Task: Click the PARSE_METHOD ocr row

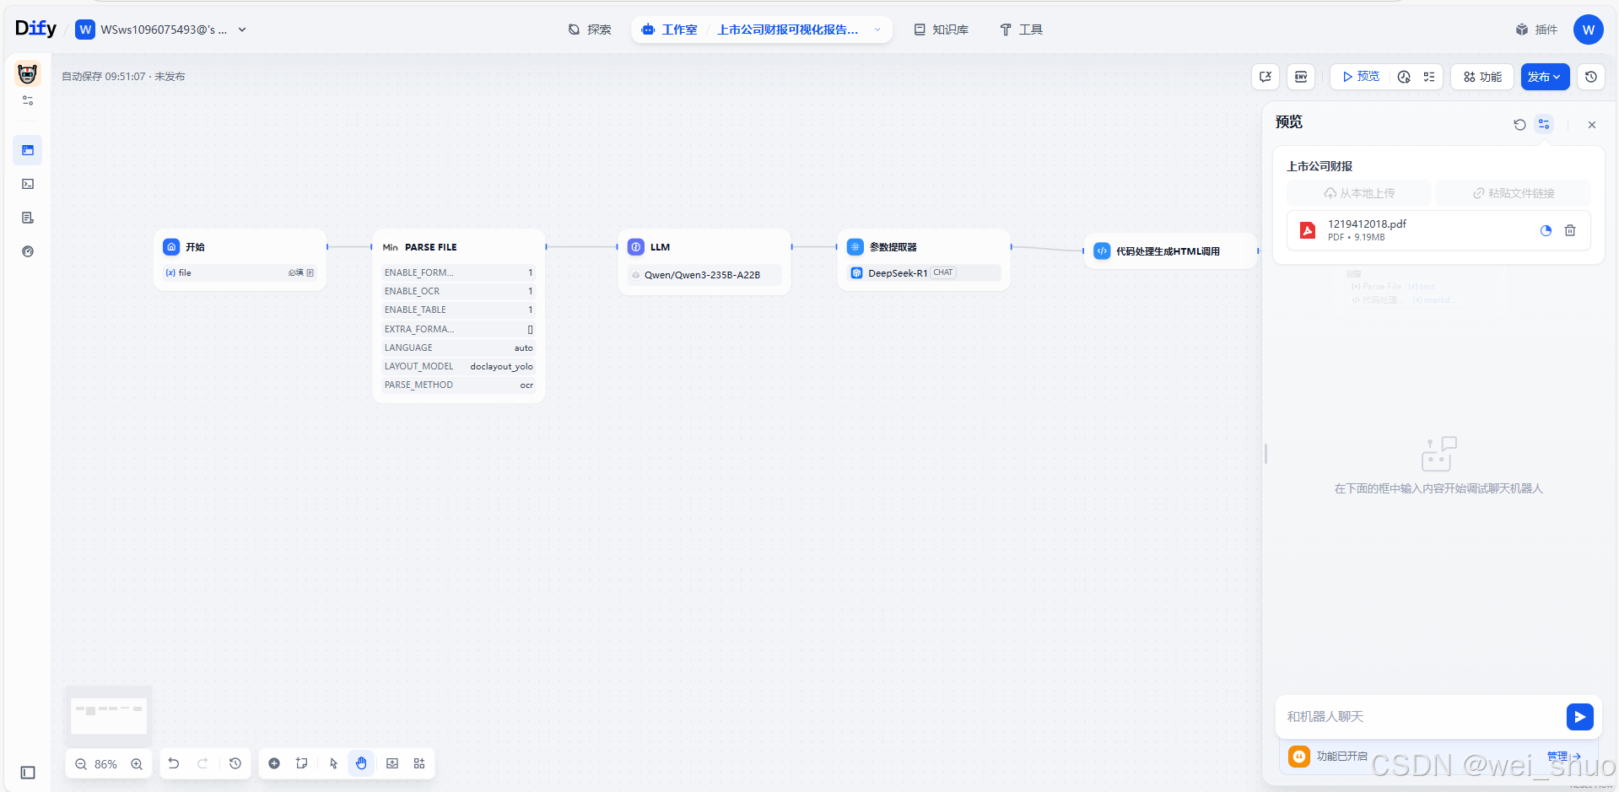Action: click(x=459, y=385)
